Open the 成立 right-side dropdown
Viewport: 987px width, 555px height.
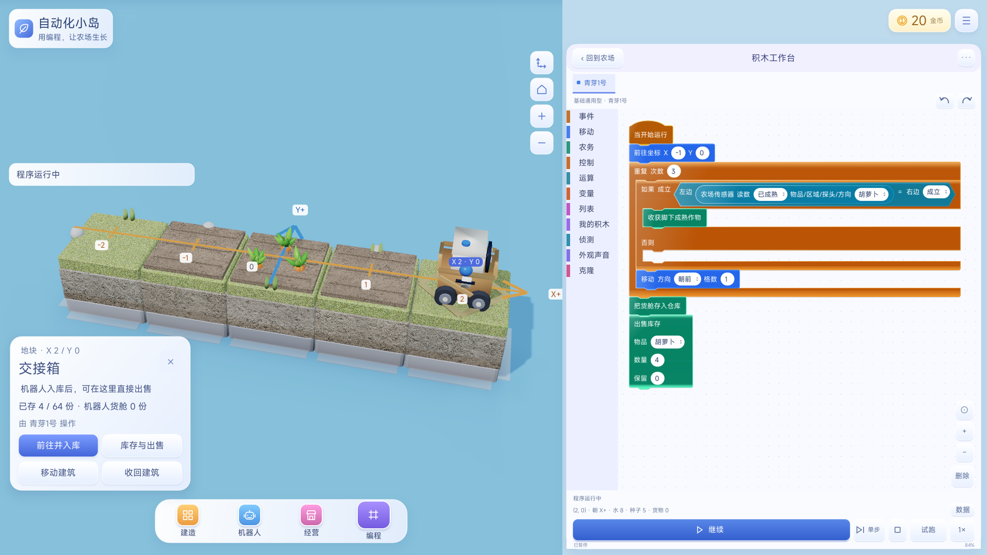[937, 192]
